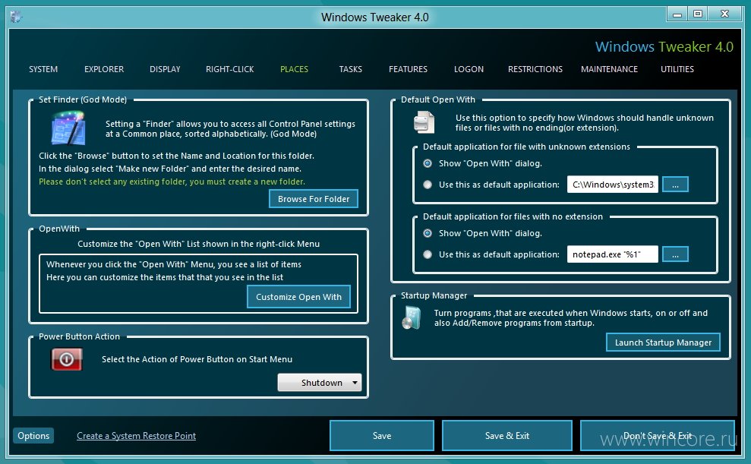Image resolution: width=751 pixels, height=464 pixels.
Task: Click Browse For Folder button
Action: click(x=314, y=199)
